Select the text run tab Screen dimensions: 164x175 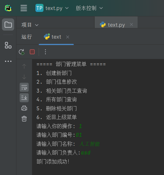pos(53,37)
